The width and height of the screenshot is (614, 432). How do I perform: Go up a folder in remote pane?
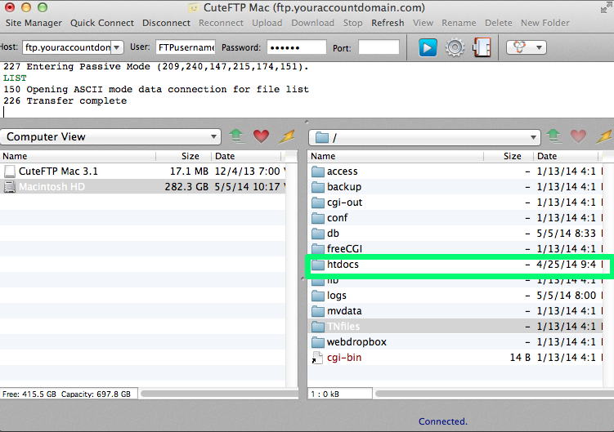(x=553, y=136)
